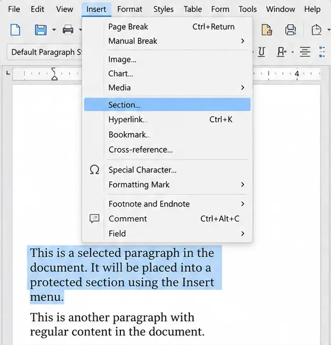The width and height of the screenshot is (331, 345).
Task: Open the highlighting color dropdown arrow
Action: coord(292,52)
